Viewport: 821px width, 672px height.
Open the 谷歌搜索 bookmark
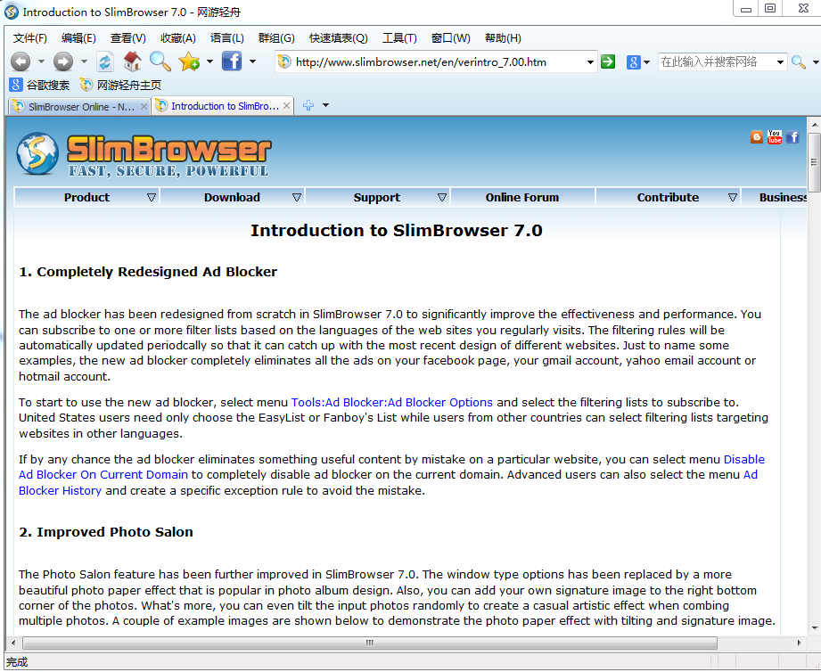coord(40,85)
